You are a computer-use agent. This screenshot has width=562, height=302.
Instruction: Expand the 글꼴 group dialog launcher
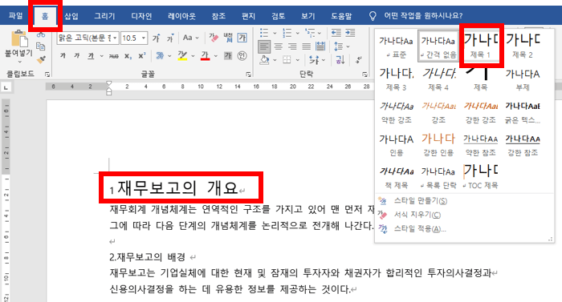pyautogui.click(x=248, y=74)
